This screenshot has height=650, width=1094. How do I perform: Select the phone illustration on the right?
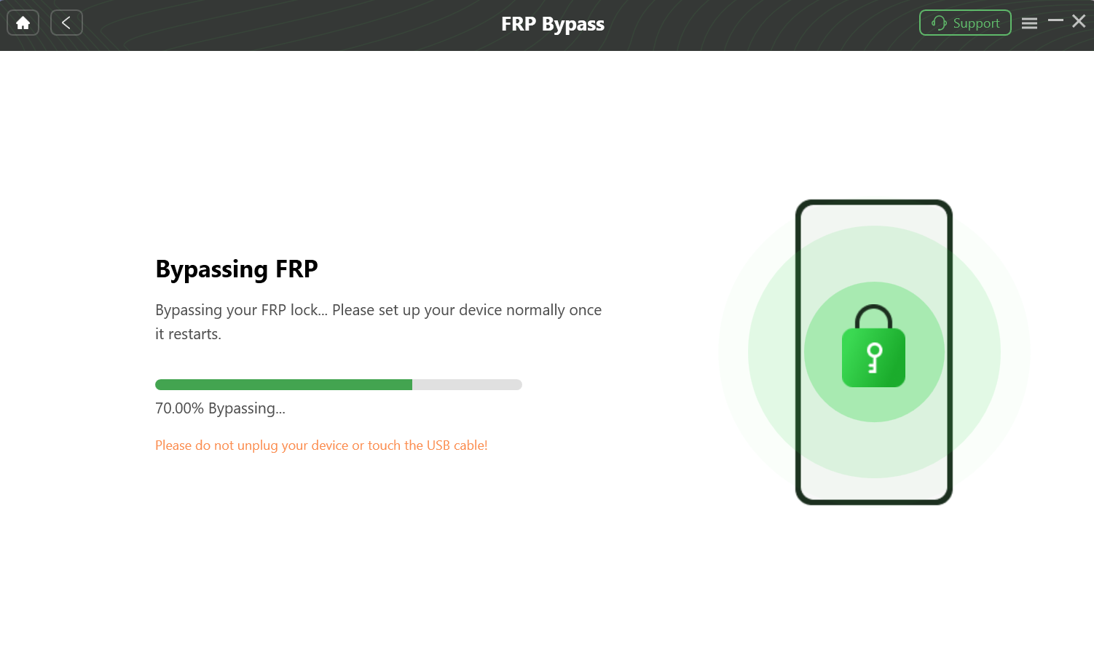coord(873,352)
